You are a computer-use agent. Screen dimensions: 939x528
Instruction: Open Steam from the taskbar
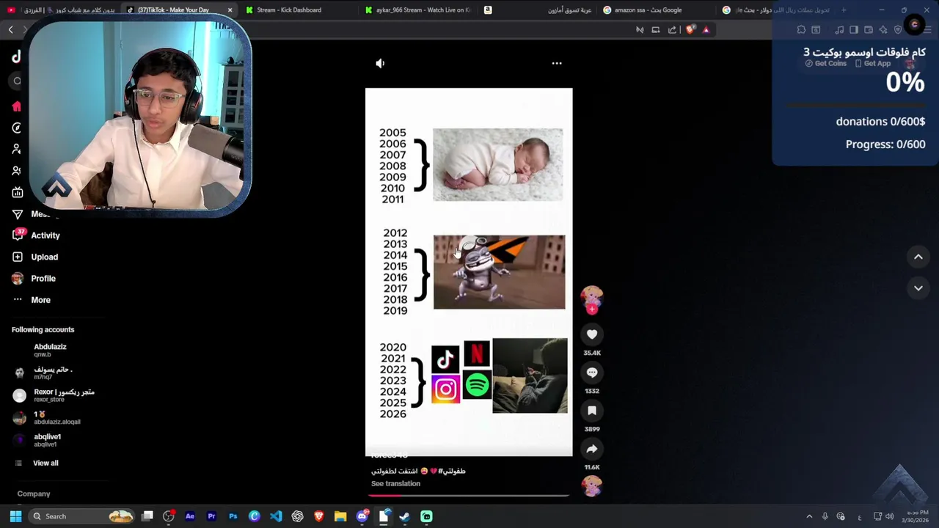(405, 516)
